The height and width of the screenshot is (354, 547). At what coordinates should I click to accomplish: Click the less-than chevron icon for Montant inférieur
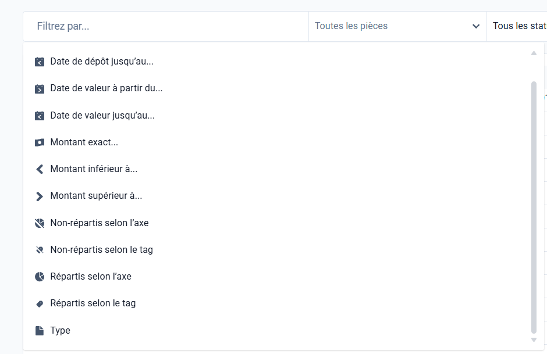coord(40,169)
